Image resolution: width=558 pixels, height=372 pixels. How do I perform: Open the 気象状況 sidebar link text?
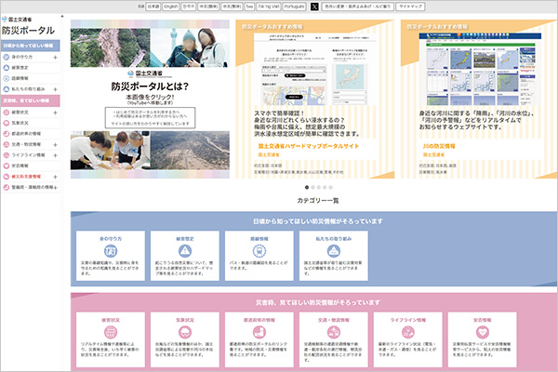click(x=20, y=123)
